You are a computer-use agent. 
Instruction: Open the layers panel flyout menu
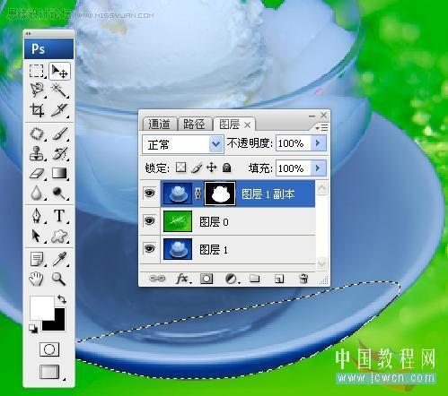coord(322,128)
